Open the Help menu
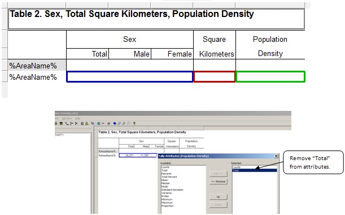The width and height of the screenshot is (345, 215). (x=77, y=118)
